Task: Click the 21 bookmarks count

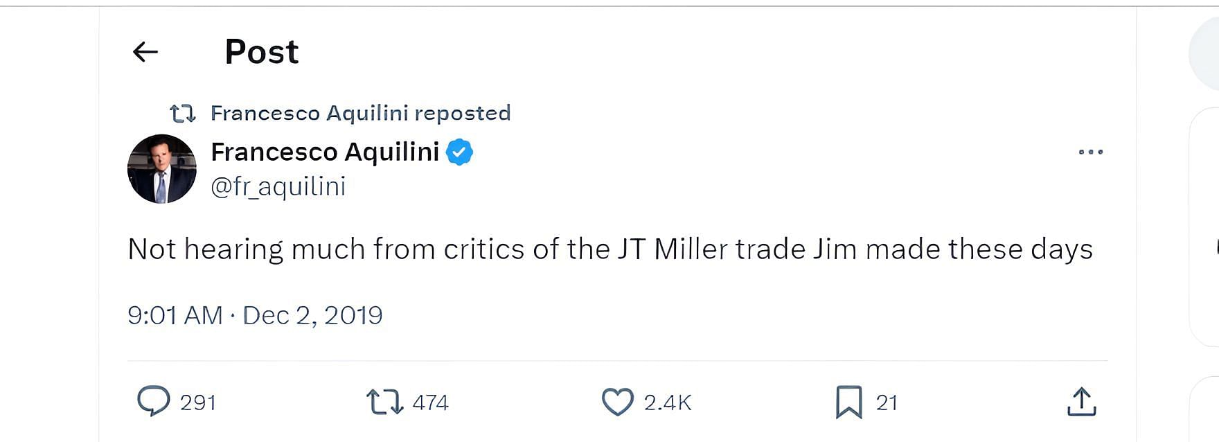Action: tap(887, 403)
